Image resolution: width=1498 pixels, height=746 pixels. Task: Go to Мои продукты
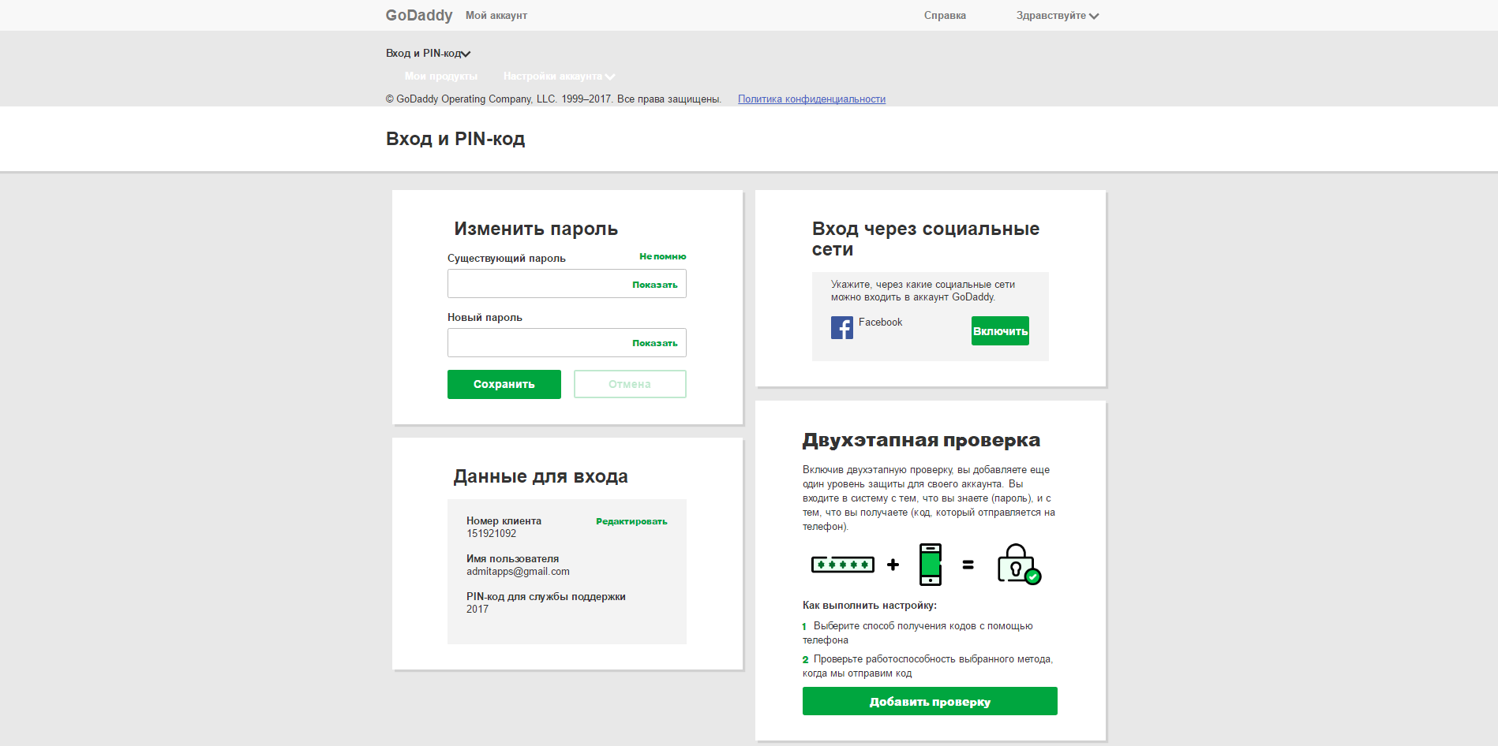(441, 76)
